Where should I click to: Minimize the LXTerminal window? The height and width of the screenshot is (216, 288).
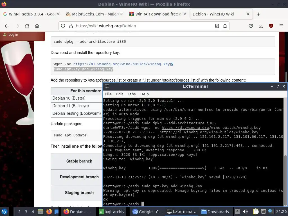(272, 86)
